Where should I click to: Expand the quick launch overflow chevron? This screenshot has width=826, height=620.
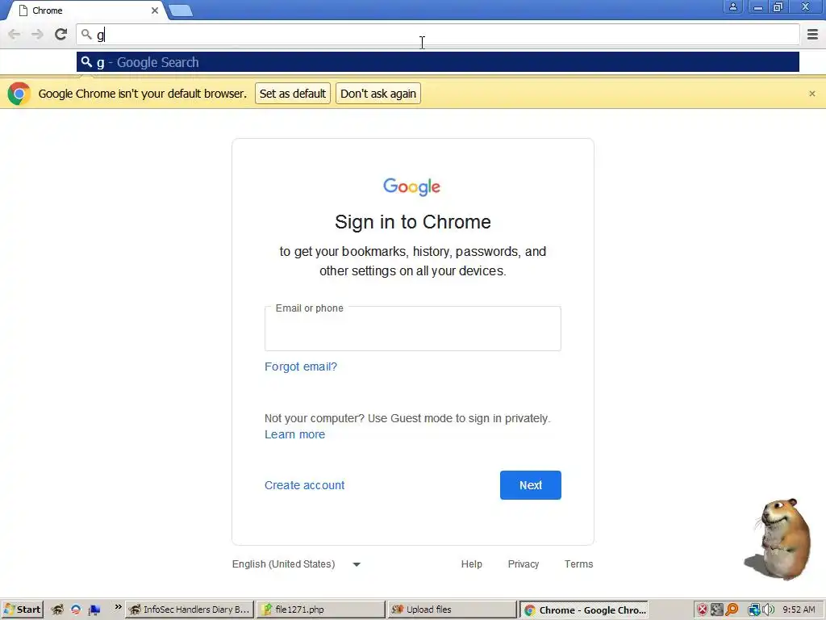118,607
